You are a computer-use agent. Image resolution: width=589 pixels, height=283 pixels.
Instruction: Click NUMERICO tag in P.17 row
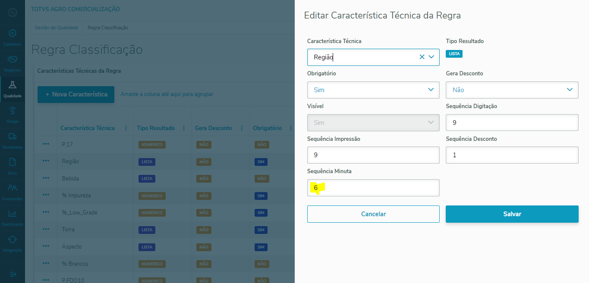tap(152, 145)
